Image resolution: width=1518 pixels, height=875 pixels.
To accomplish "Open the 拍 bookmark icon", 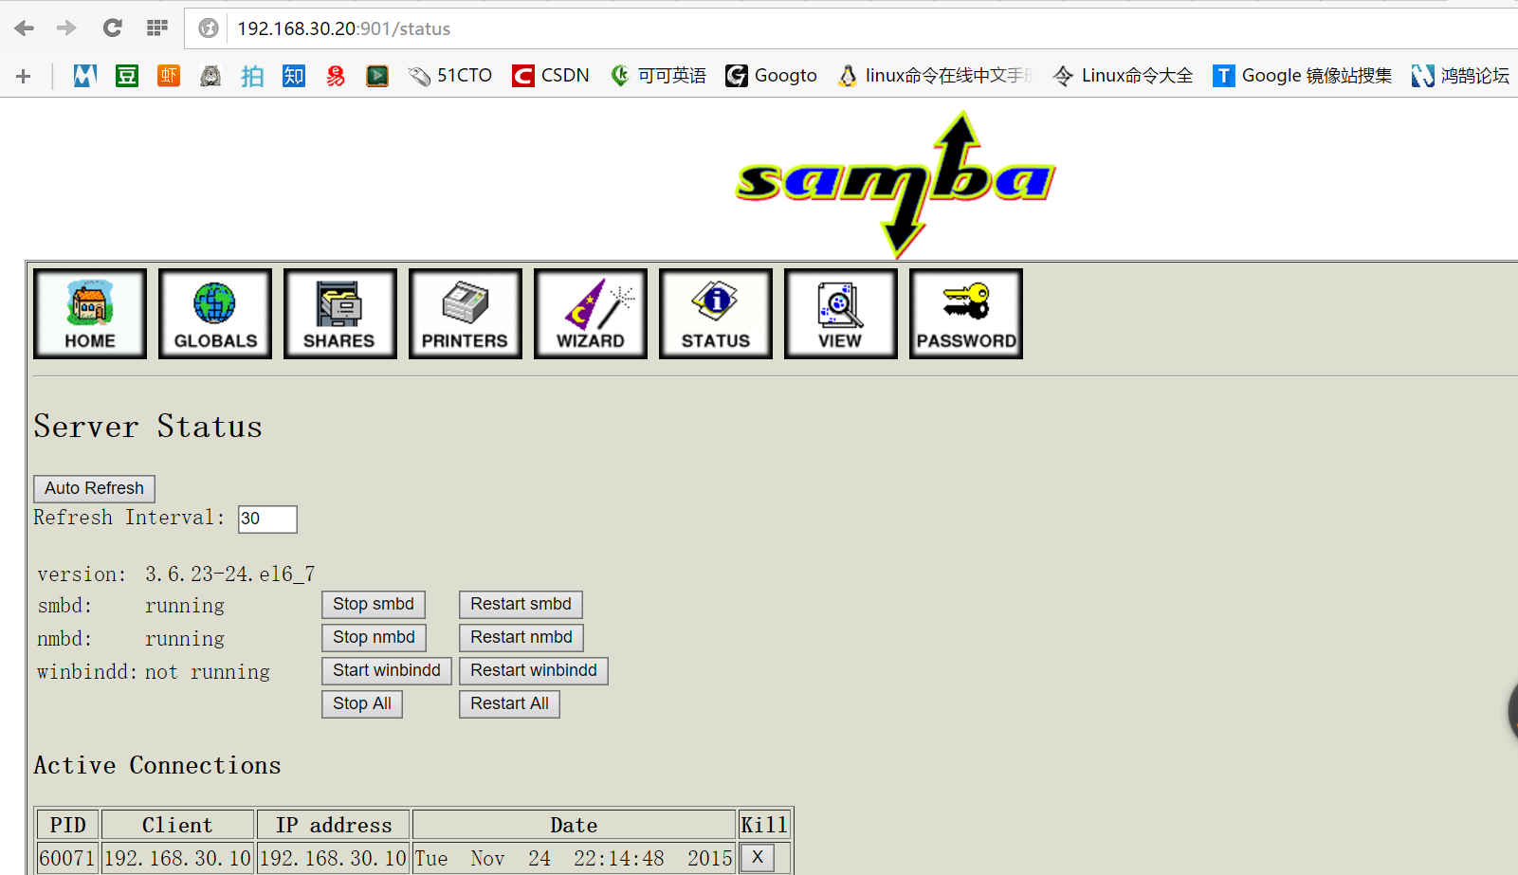I will coord(252,76).
